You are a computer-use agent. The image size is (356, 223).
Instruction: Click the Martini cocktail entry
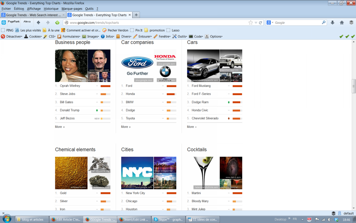tap(196, 193)
